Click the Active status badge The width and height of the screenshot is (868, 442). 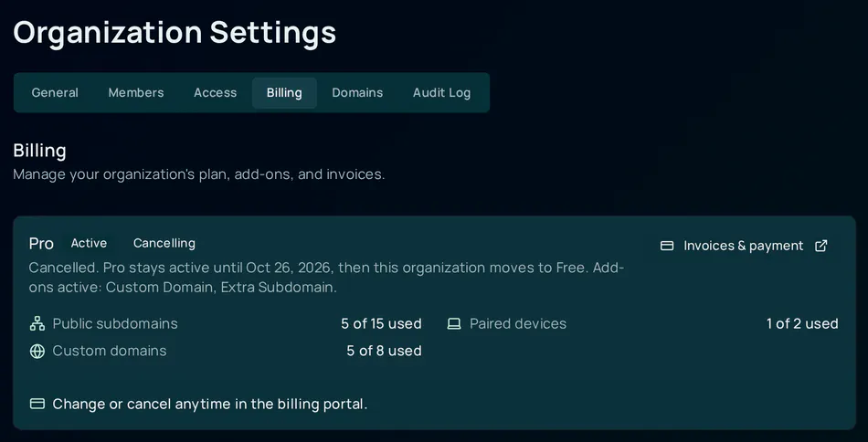(89, 244)
